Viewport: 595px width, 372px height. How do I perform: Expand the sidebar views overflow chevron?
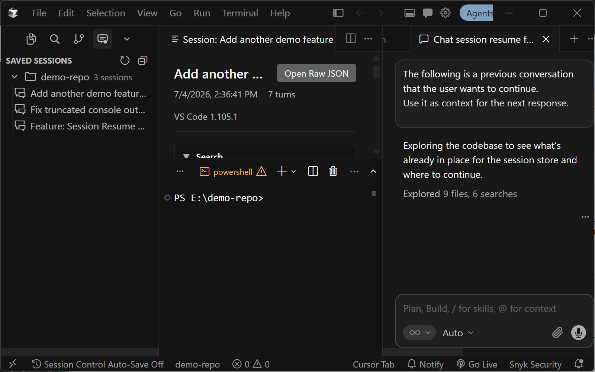(127, 39)
